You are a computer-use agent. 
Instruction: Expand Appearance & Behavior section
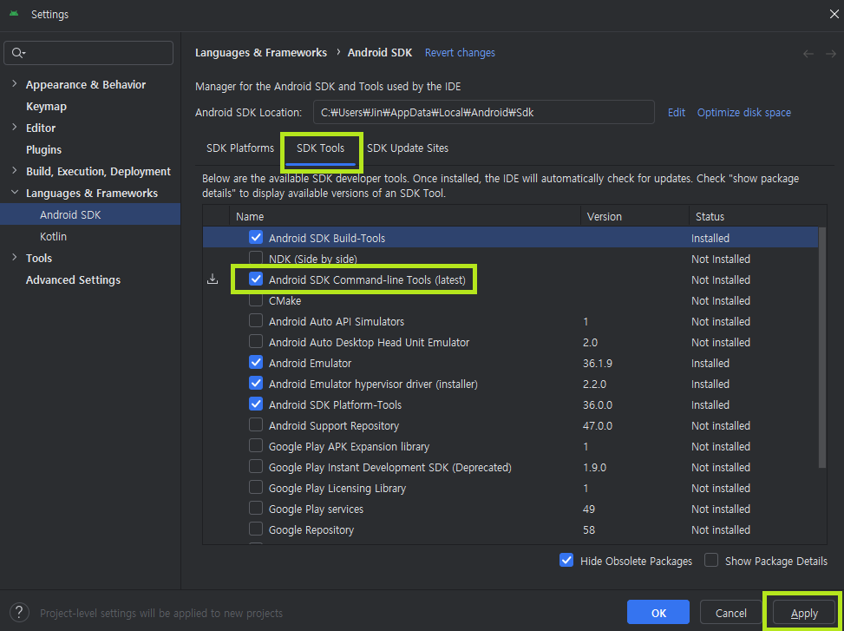[x=15, y=84]
